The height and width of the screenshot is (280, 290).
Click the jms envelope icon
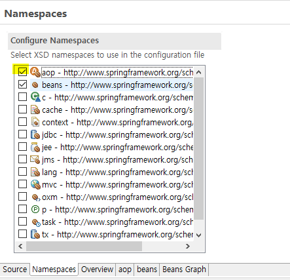click(x=35, y=159)
